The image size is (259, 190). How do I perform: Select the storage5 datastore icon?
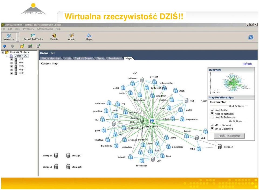pos(68,167)
